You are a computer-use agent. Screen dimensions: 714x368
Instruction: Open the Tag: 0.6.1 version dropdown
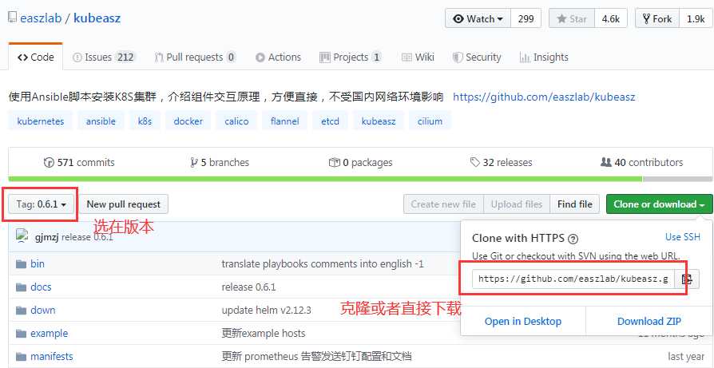coord(42,204)
